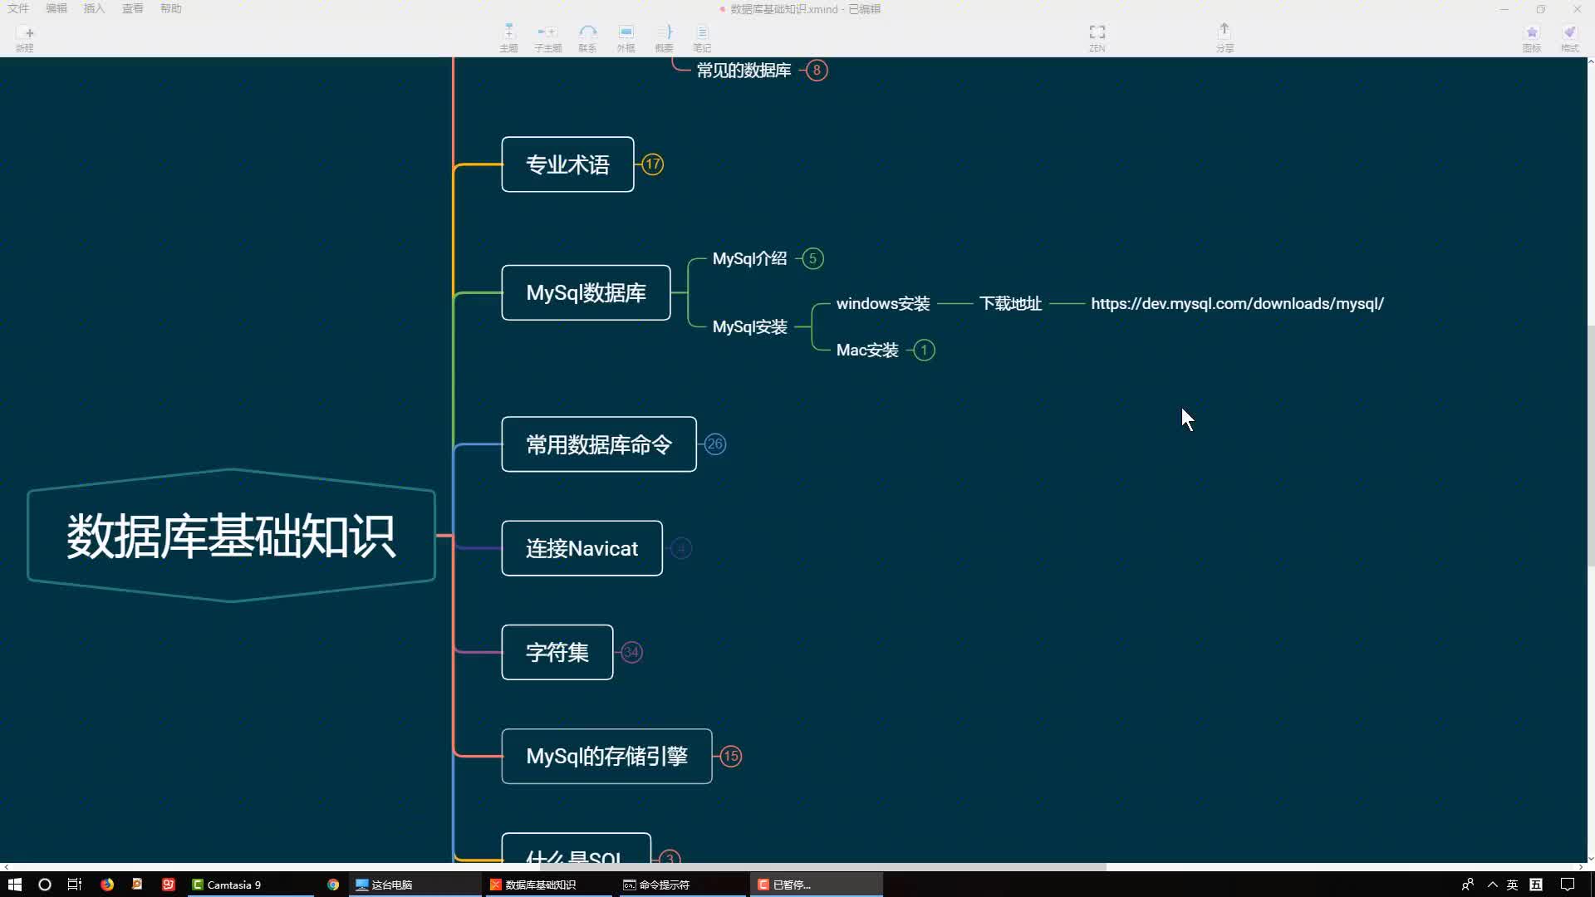Click the 英 input language indicator
The height and width of the screenshot is (897, 1595).
tap(1512, 885)
